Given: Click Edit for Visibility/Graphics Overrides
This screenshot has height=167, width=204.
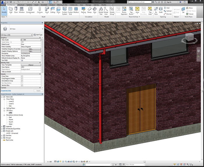Looking at the screenshot, I should [x=31, y=49].
